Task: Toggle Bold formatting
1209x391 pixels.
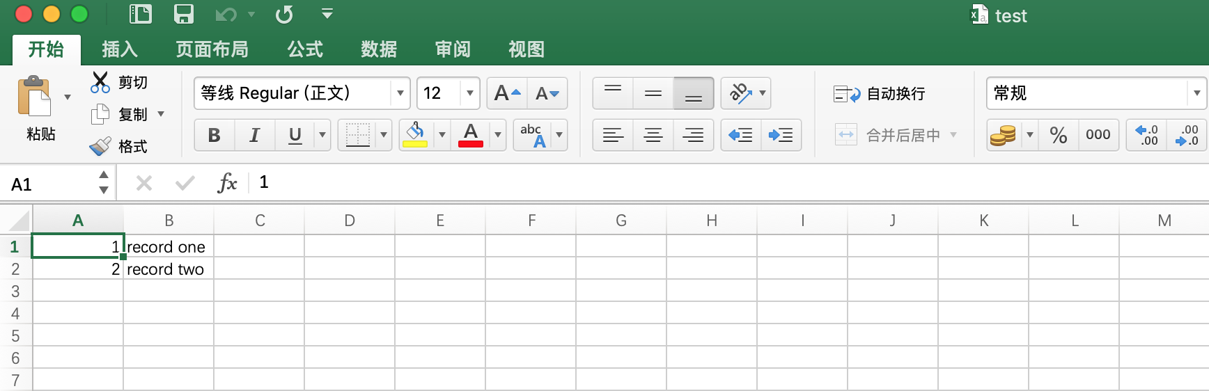Action: [214, 135]
